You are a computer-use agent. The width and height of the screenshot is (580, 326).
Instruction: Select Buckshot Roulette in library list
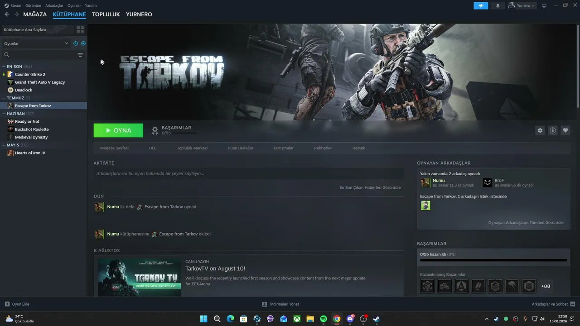[32, 129]
